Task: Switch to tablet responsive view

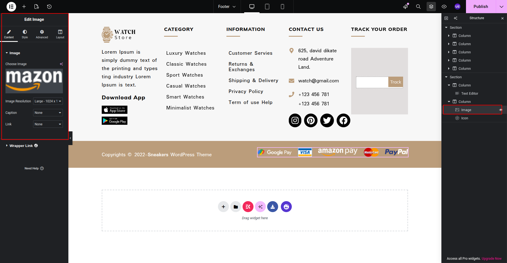Action: (x=267, y=7)
